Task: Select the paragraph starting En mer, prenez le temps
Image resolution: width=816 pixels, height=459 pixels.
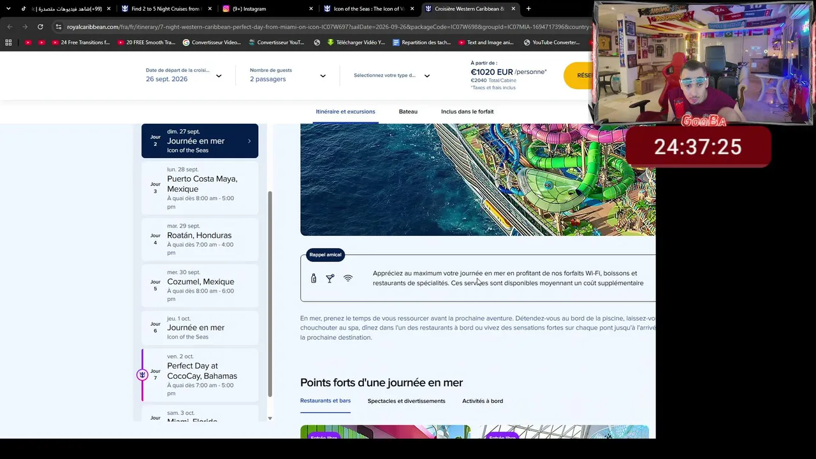Action: tap(477, 328)
